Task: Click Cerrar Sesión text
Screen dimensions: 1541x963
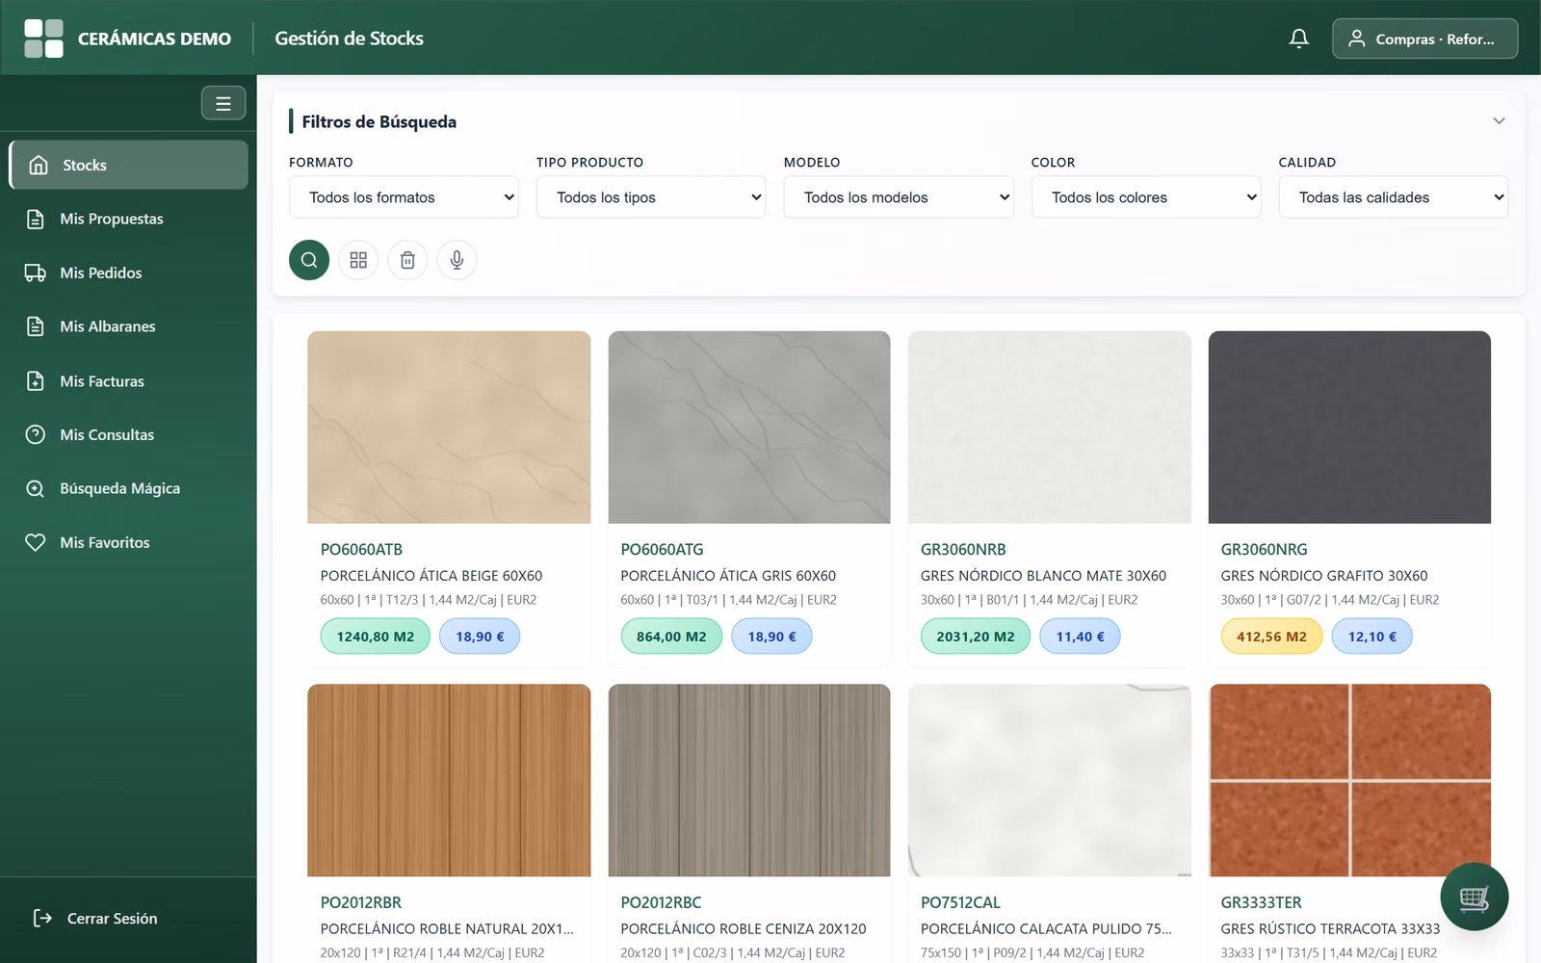Action: pyautogui.click(x=112, y=919)
